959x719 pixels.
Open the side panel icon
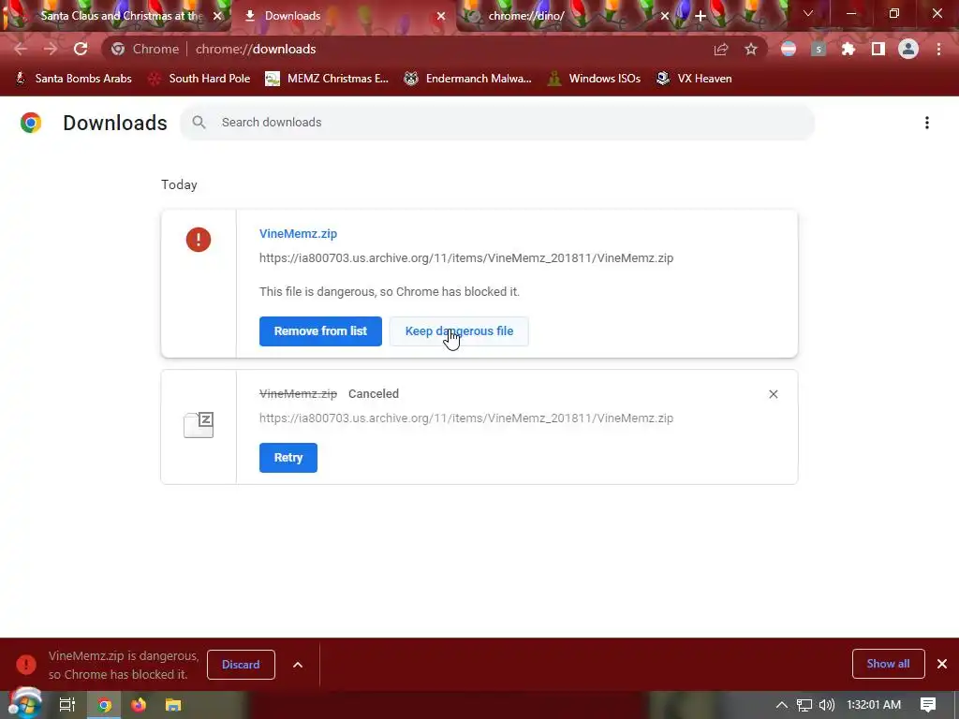click(x=878, y=49)
